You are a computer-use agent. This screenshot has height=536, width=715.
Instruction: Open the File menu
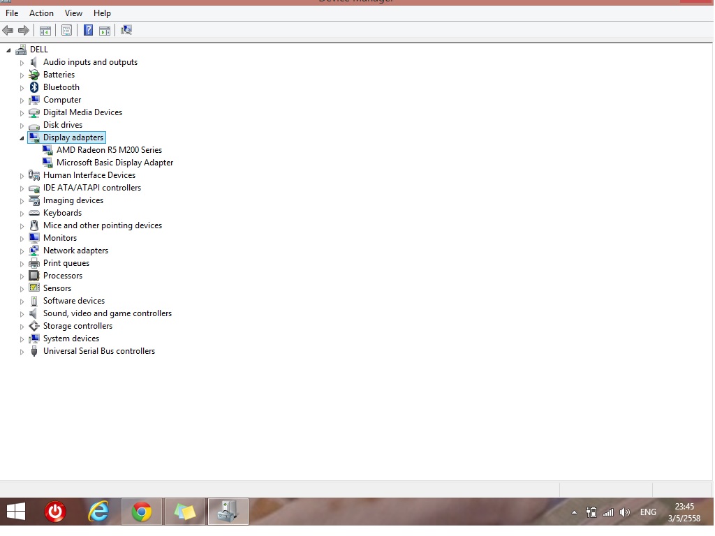point(12,13)
